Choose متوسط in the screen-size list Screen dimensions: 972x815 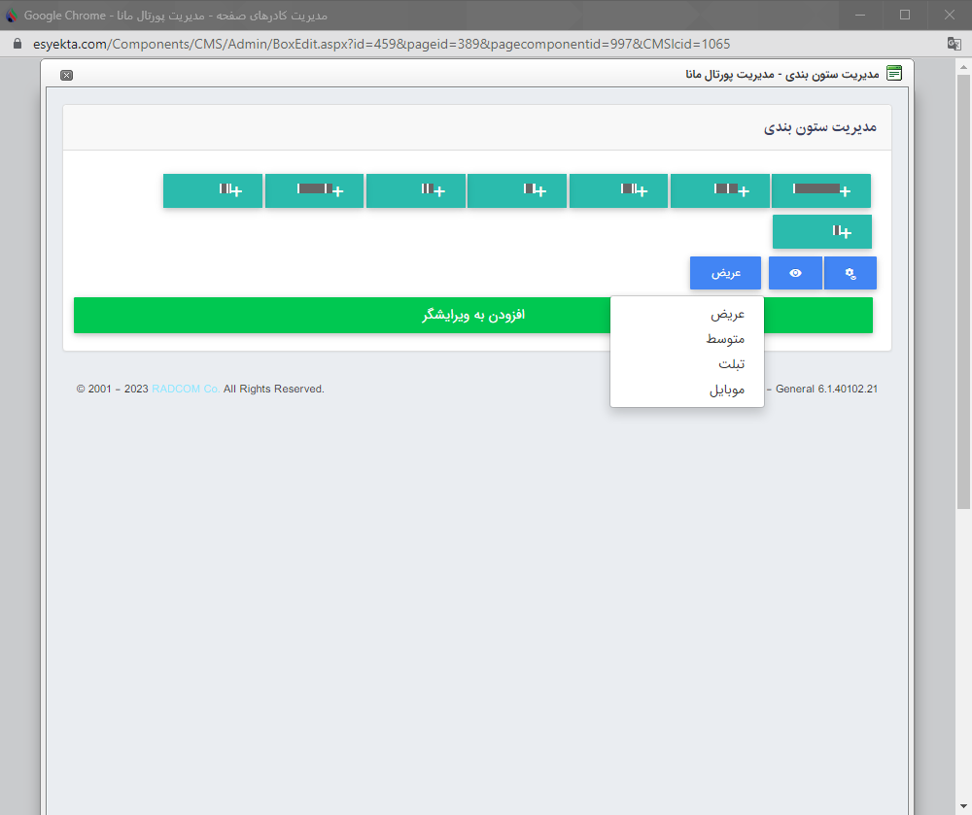(x=725, y=339)
